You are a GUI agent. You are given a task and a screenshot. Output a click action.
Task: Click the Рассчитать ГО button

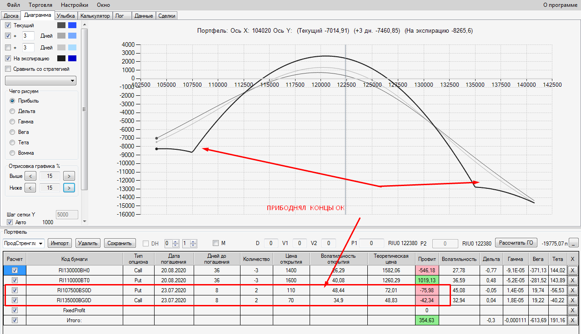(x=516, y=243)
